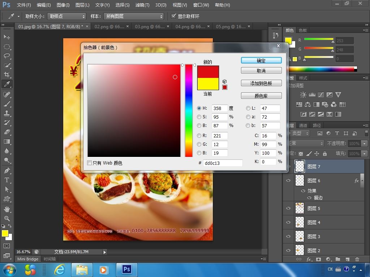Click the vertical hue spectrum slider

189,110
